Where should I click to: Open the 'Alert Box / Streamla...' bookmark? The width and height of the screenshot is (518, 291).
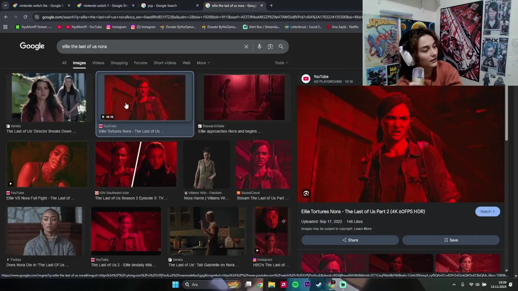pyautogui.click(x=261, y=27)
